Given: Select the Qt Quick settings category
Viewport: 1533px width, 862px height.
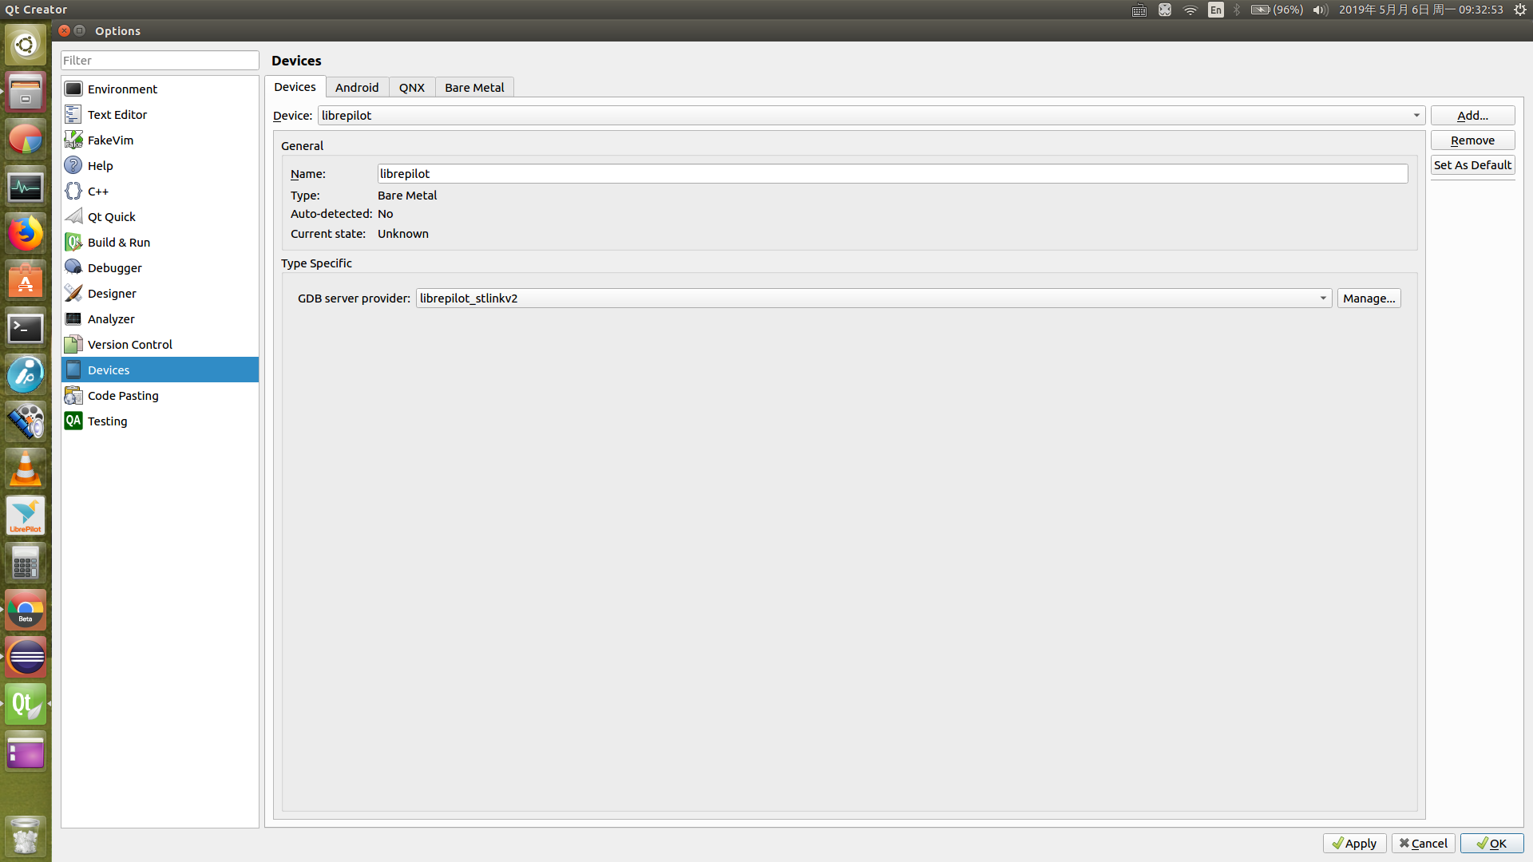Looking at the screenshot, I should click(111, 216).
